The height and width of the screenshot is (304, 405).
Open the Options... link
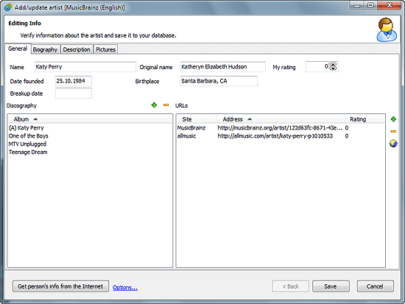click(x=125, y=287)
